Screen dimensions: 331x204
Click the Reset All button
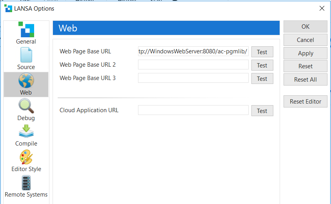305,80
